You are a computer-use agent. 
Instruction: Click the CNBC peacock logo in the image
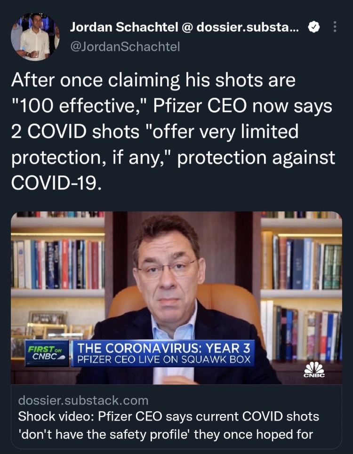[x=314, y=369]
